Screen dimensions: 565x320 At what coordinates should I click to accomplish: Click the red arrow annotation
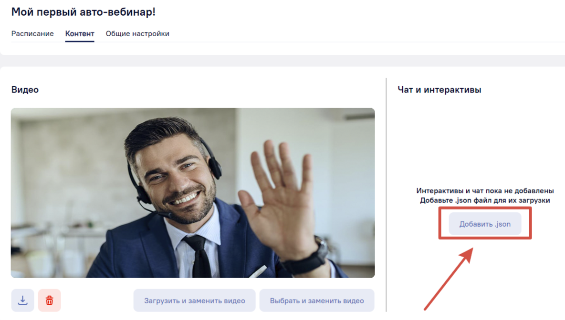click(449, 279)
